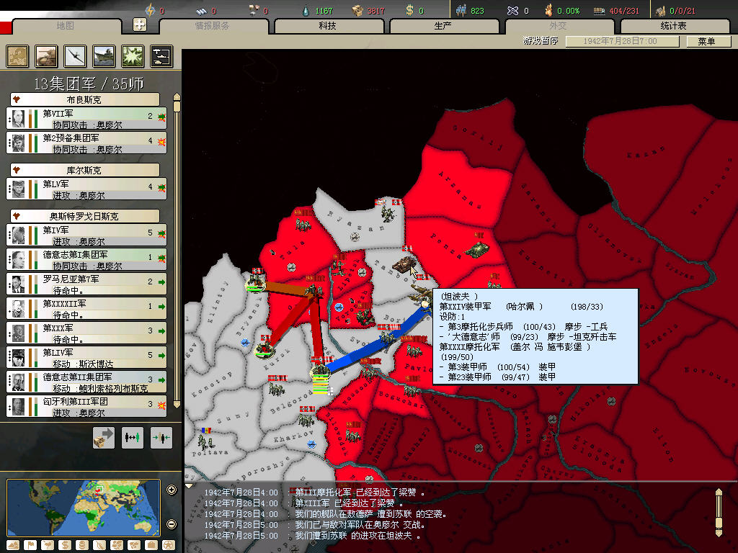This screenshot has width=738, height=553.
Task: Click the date display 1942年7月28日 button
Action: (x=621, y=42)
